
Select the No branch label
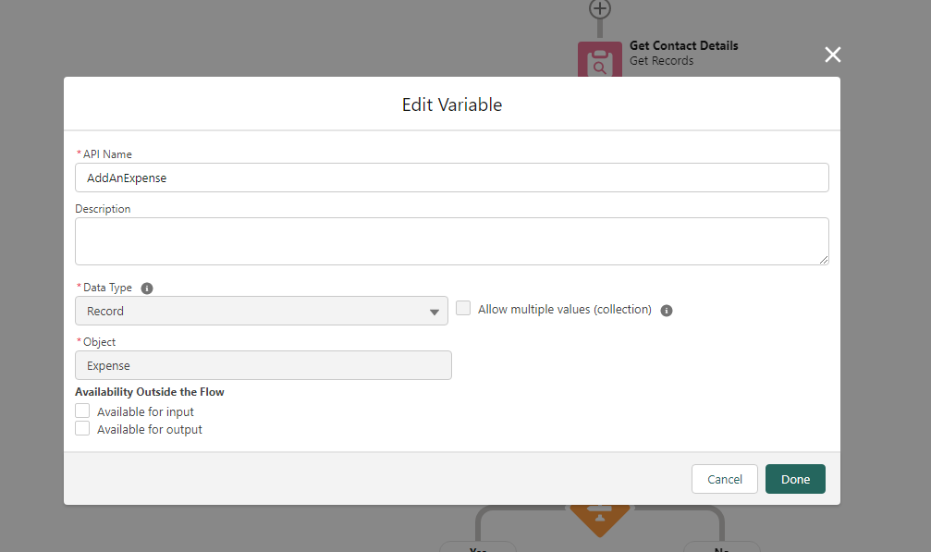pyautogui.click(x=721, y=547)
